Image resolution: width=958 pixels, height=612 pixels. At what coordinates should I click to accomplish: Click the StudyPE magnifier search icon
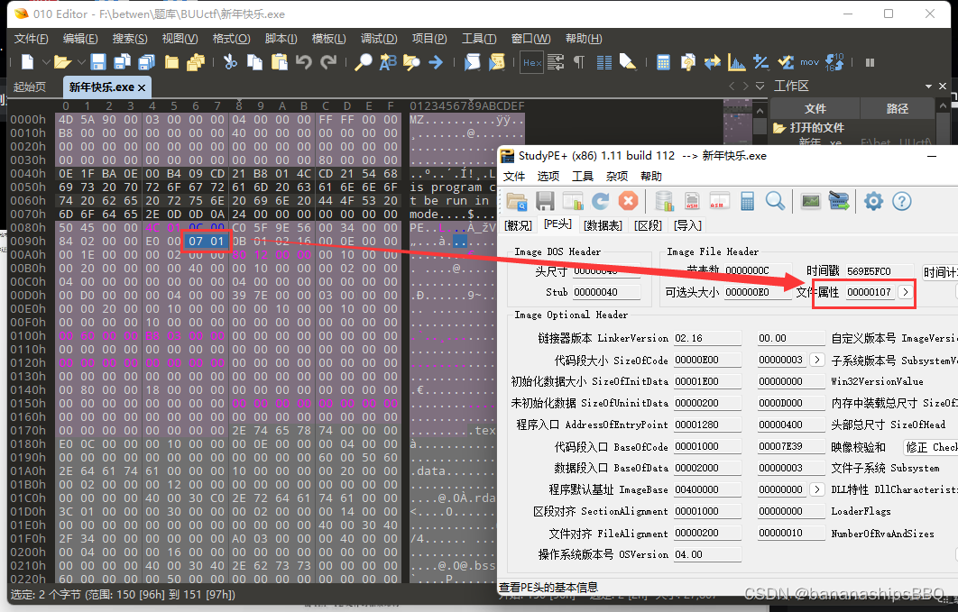point(775,201)
